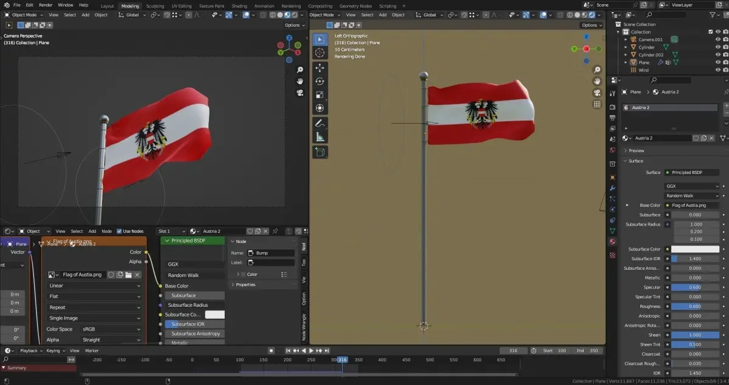729x385 pixels.
Task: Pin the node editor material
Action: point(275,231)
